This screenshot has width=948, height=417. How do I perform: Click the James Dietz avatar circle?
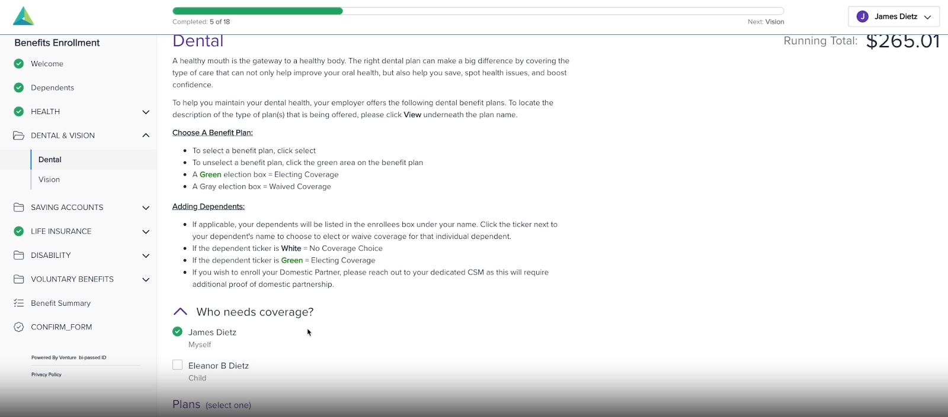pyautogui.click(x=863, y=17)
